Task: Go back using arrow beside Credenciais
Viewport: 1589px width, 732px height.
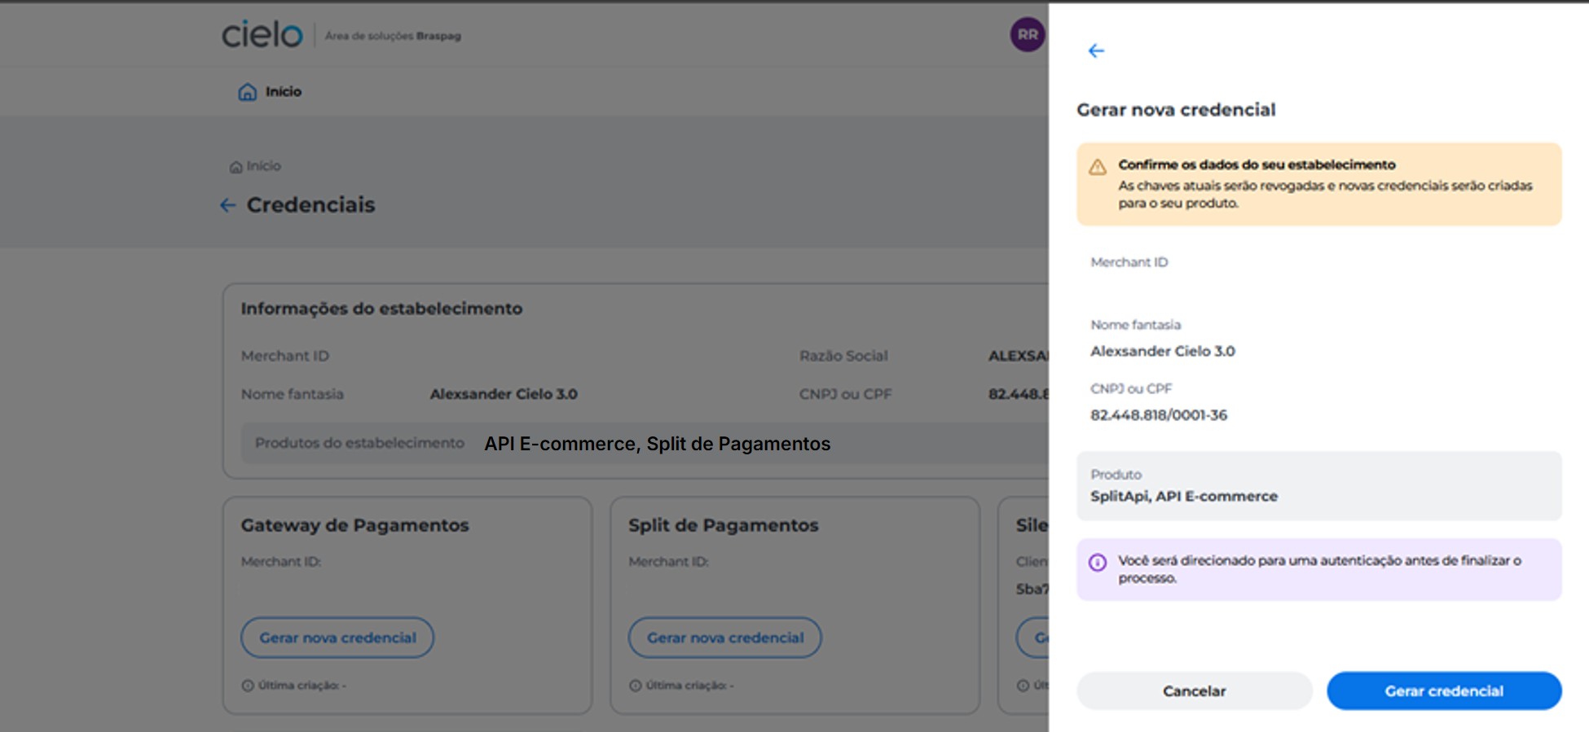Action: [227, 205]
